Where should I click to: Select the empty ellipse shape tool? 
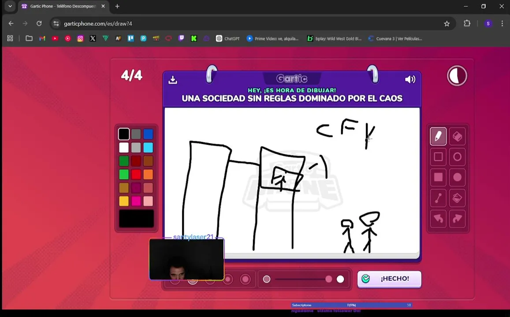pos(457,157)
